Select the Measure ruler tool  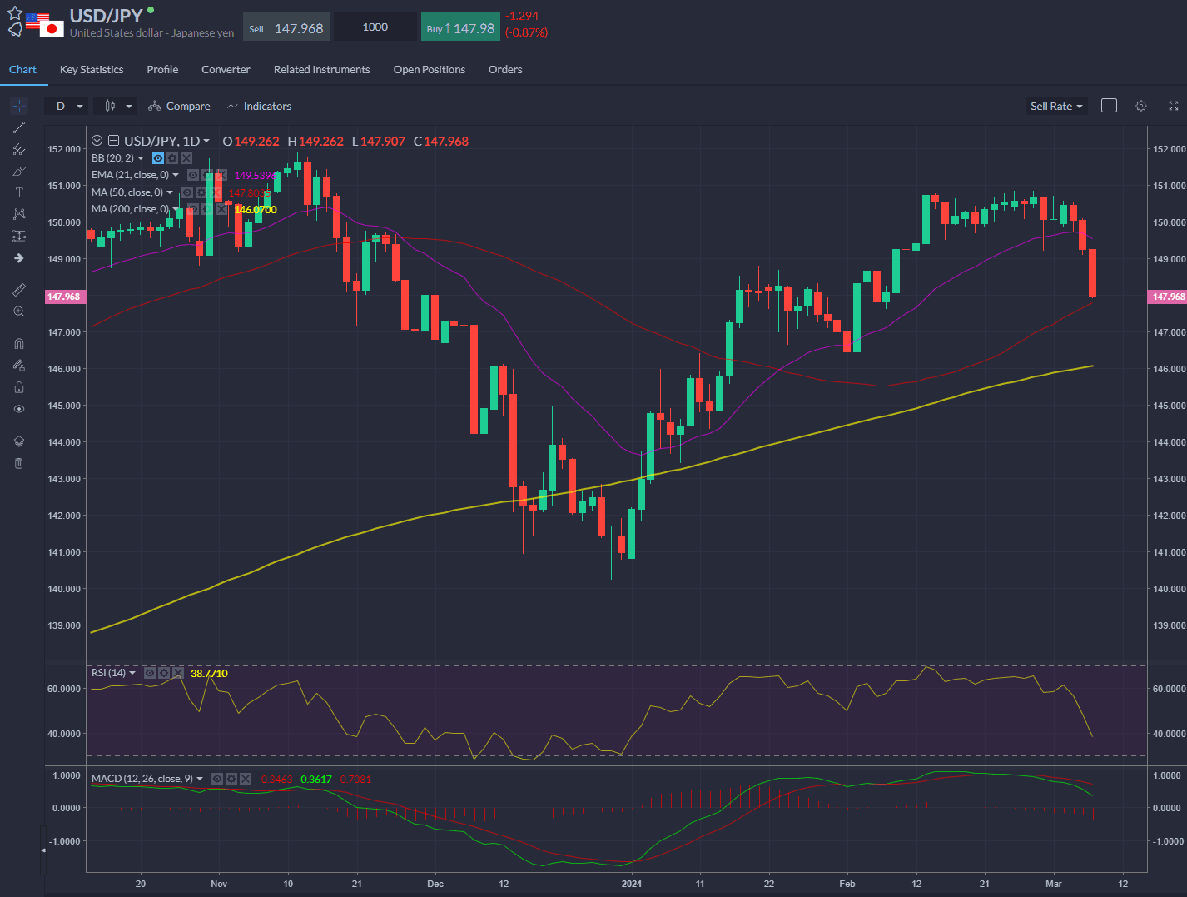[19, 289]
